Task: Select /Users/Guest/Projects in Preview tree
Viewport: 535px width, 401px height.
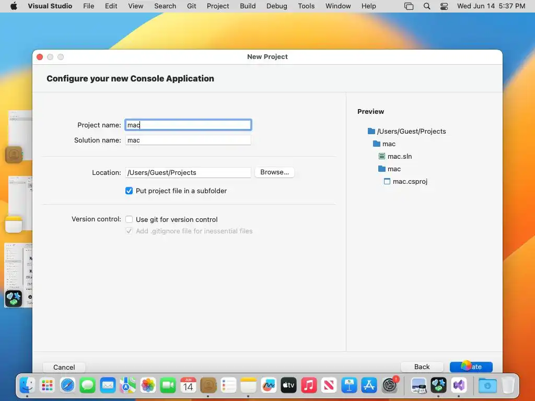Action: coord(407,131)
